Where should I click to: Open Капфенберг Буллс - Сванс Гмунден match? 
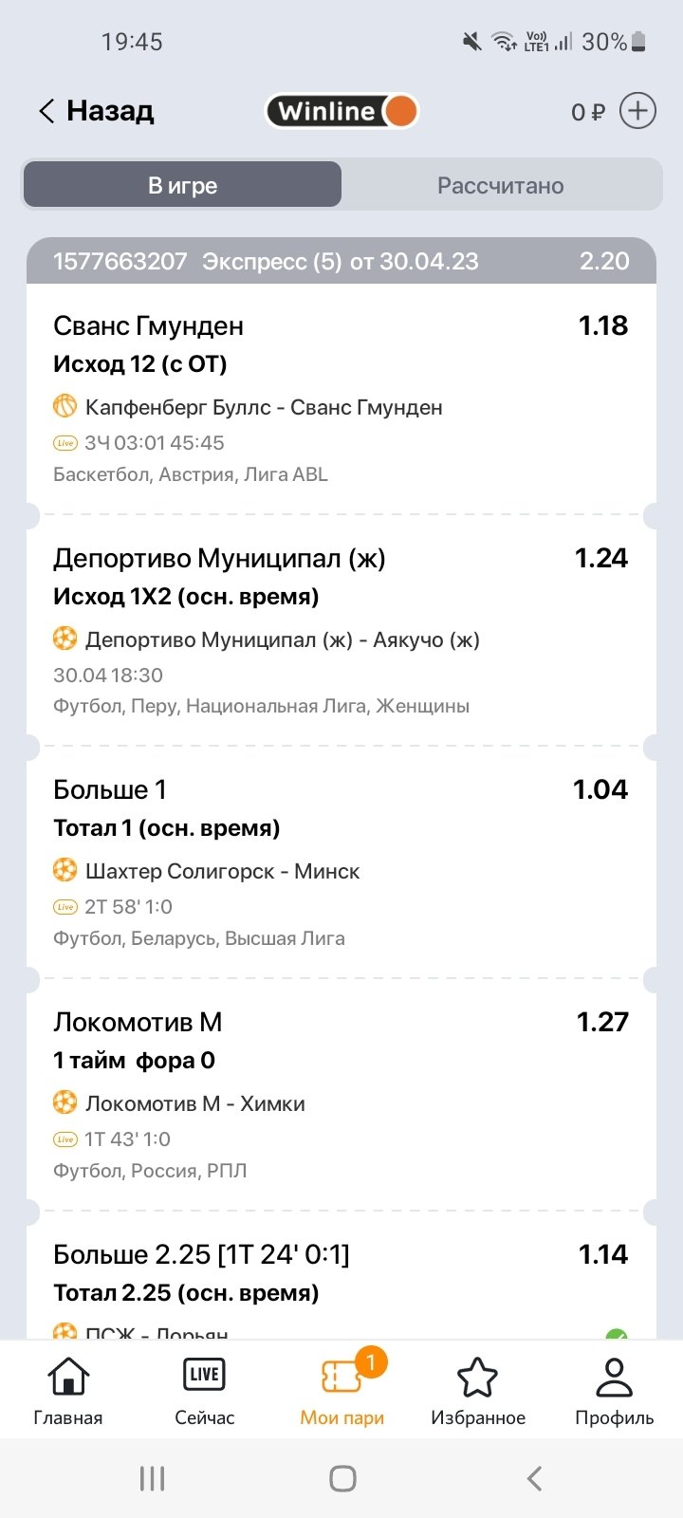264,407
